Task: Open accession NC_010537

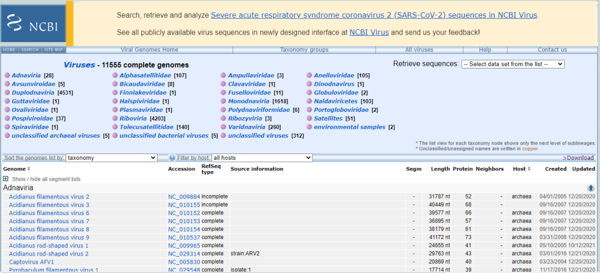Action: coord(184,238)
